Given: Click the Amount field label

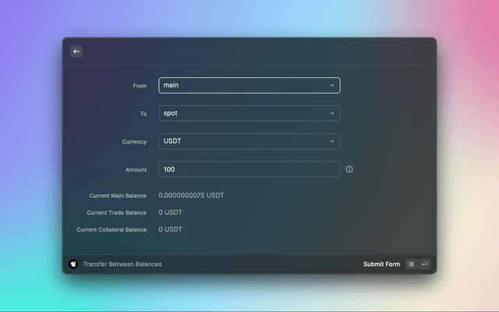Looking at the screenshot, I should pyautogui.click(x=136, y=170).
